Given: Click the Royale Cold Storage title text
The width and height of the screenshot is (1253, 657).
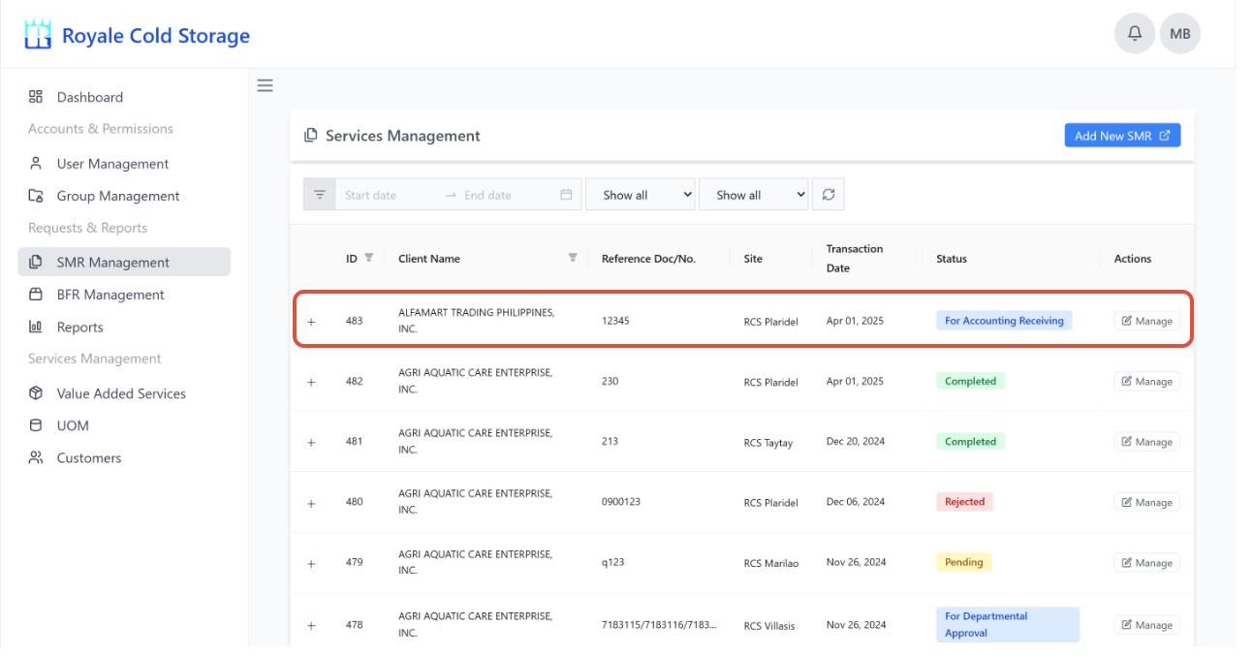Looking at the screenshot, I should pyautogui.click(x=156, y=36).
